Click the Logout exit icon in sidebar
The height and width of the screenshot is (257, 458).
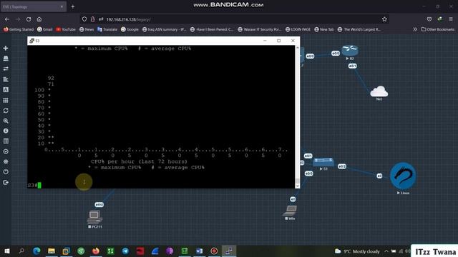[x=6, y=183]
